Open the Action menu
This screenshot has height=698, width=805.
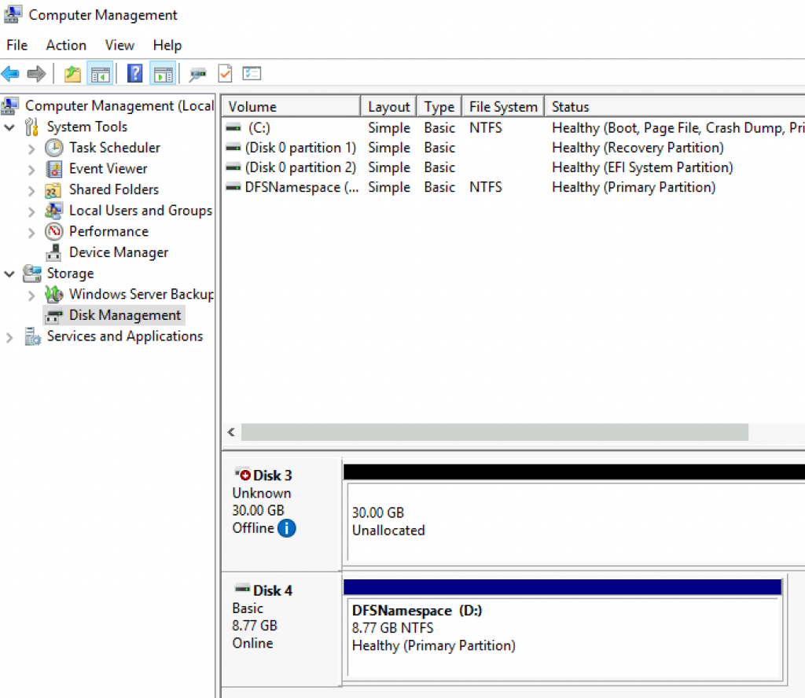[x=66, y=45]
